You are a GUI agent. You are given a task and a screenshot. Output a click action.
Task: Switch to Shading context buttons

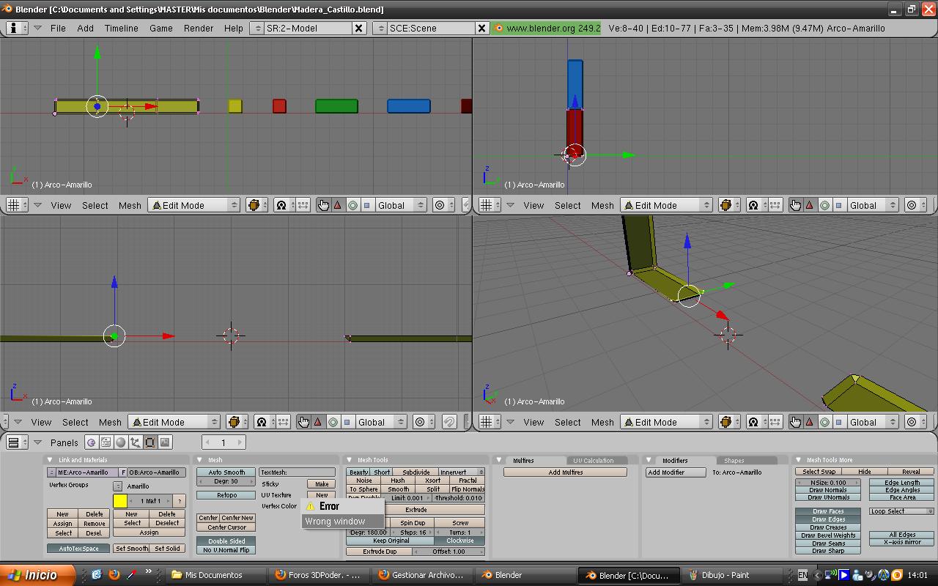coord(121,442)
